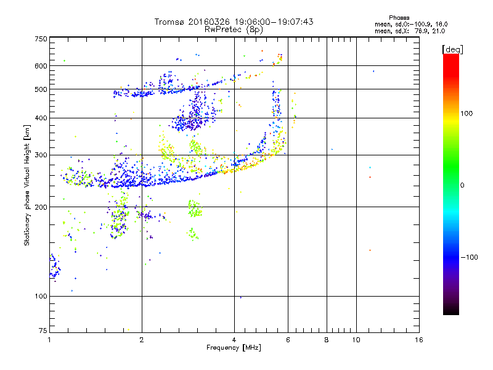The image size is (493, 370).
Task: Click the plot title 'Tromsø 20160326 19:06:00-19:07:43'
Action: 234,22
